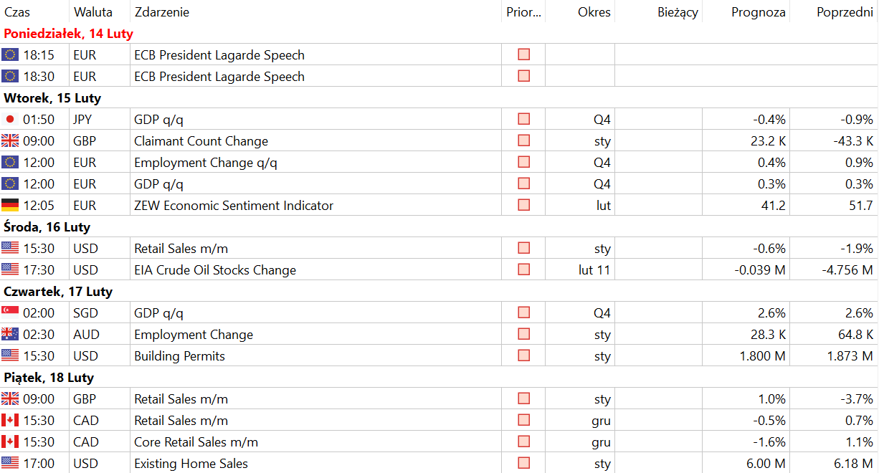Click the Japan flag icon for the JPY GDP row

point(10,120)
